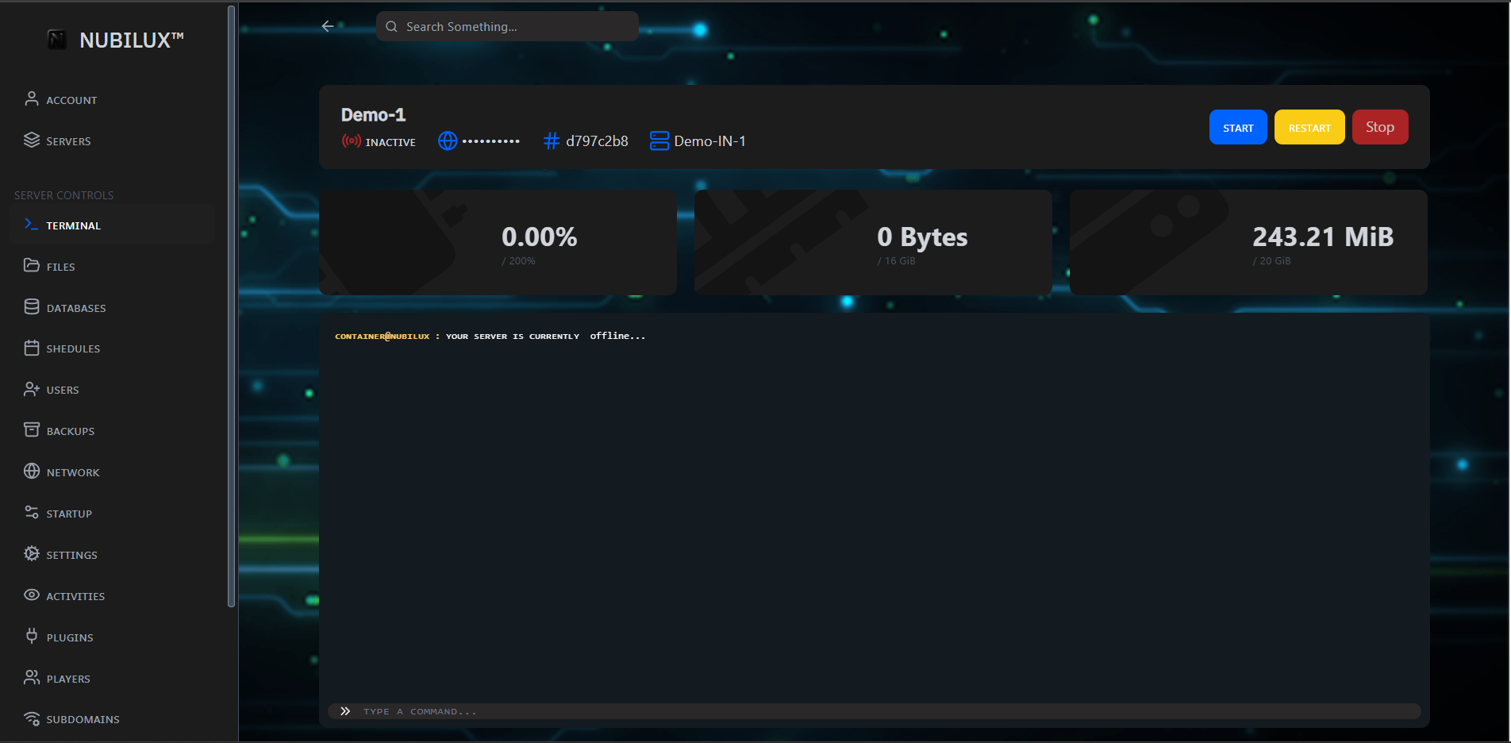Open Startup configuration
Viewport: 1511px width, 743px height.
click(x=69, y=514)
